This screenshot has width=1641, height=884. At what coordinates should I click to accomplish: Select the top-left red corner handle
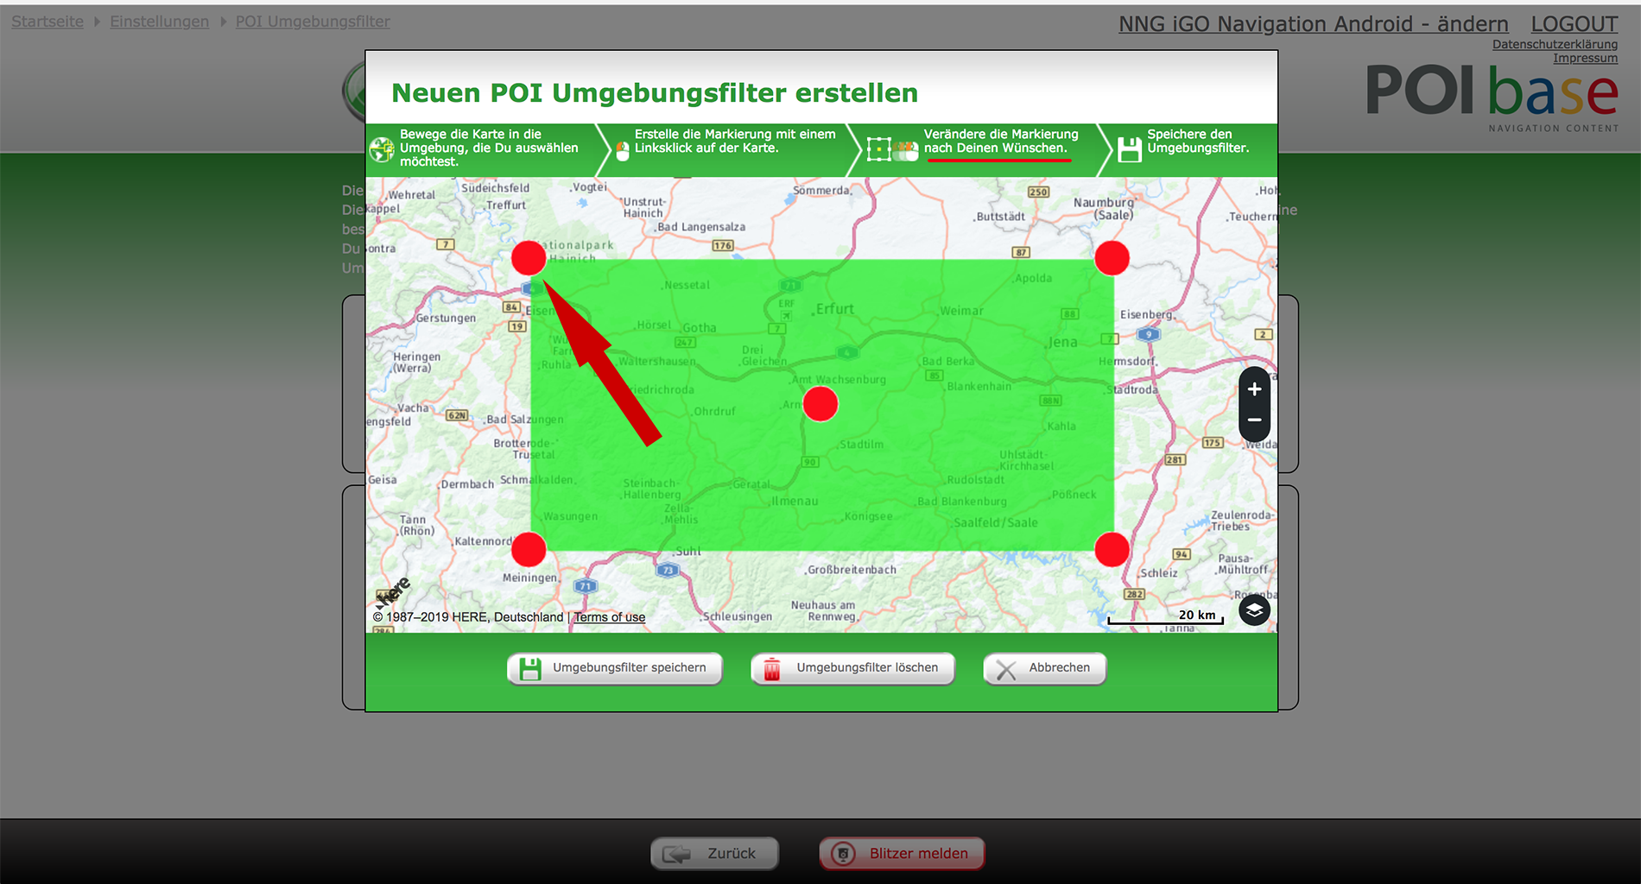tap(529, 257)
